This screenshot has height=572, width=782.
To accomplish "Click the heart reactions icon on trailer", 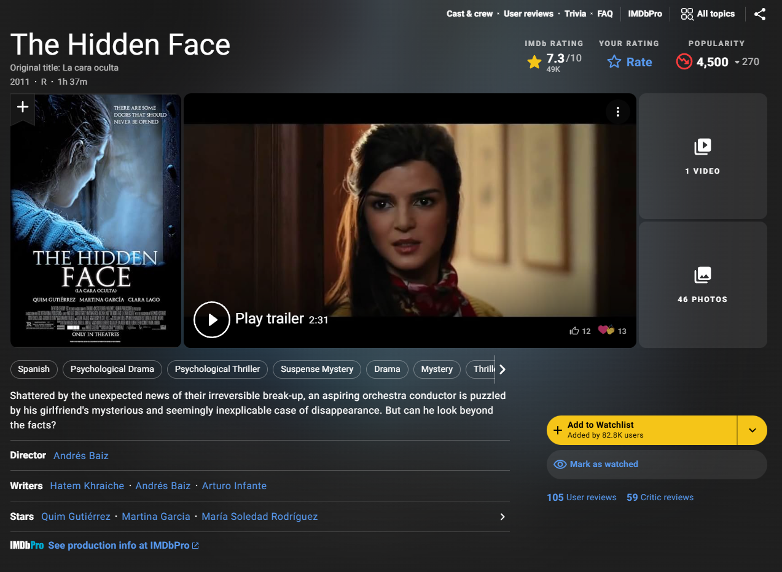I will tap(606, 330).
